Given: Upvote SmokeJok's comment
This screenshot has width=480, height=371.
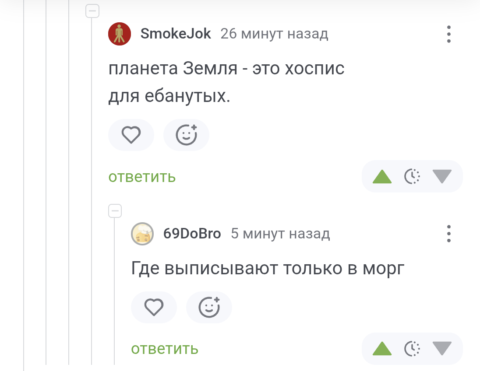Looking at the screenshot, I should 382,177.
